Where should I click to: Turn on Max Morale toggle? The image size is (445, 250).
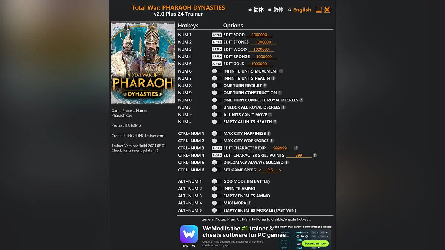point(217,203)
